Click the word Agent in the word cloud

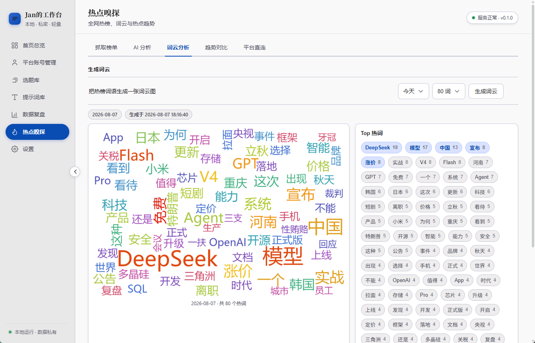click(x=203, y=218)
